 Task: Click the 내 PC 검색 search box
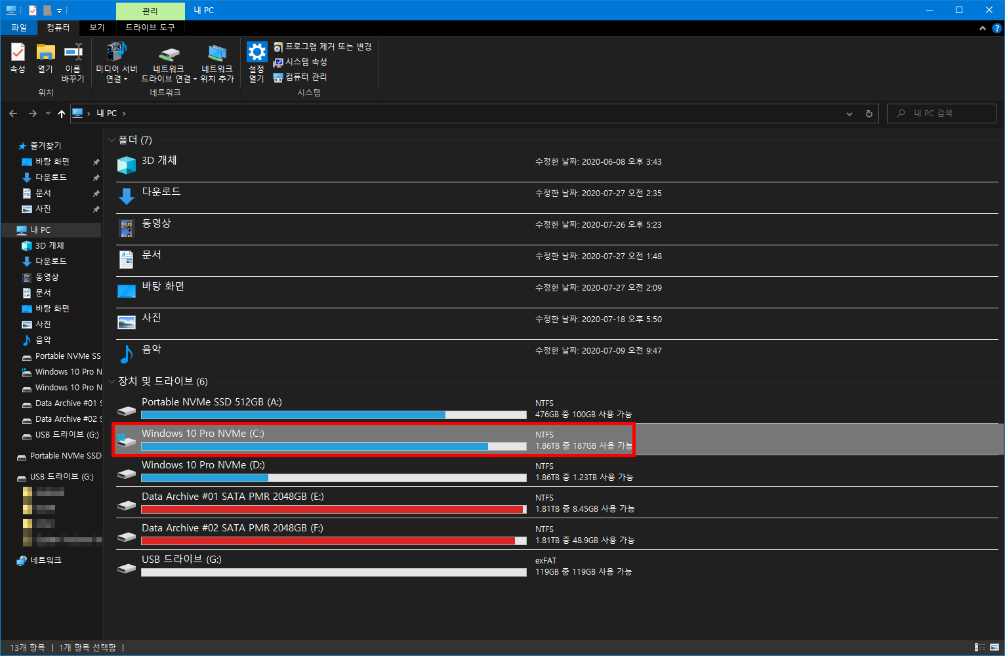pos(941,113)
